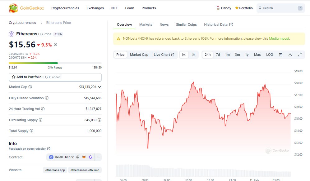Click info icon beside 845,030 value
Image resolution: width=310 pixels, height=181 pixels.
tap(99, 120)
